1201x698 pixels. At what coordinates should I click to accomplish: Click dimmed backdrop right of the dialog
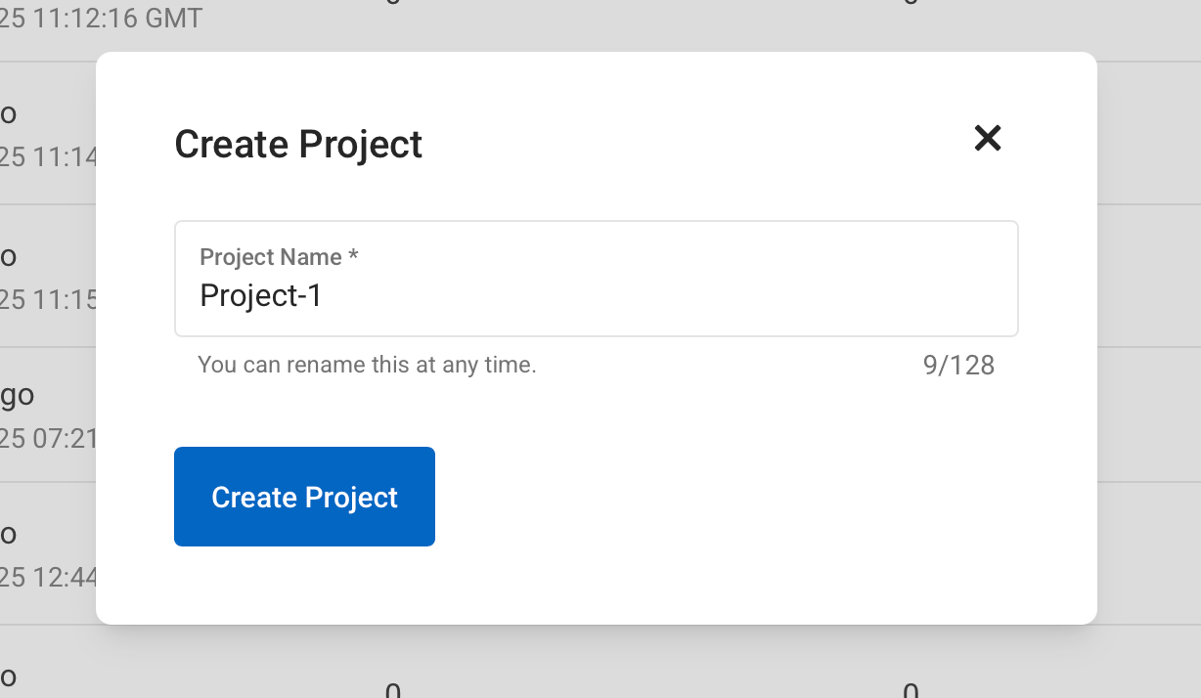[x=1149, y=342]
